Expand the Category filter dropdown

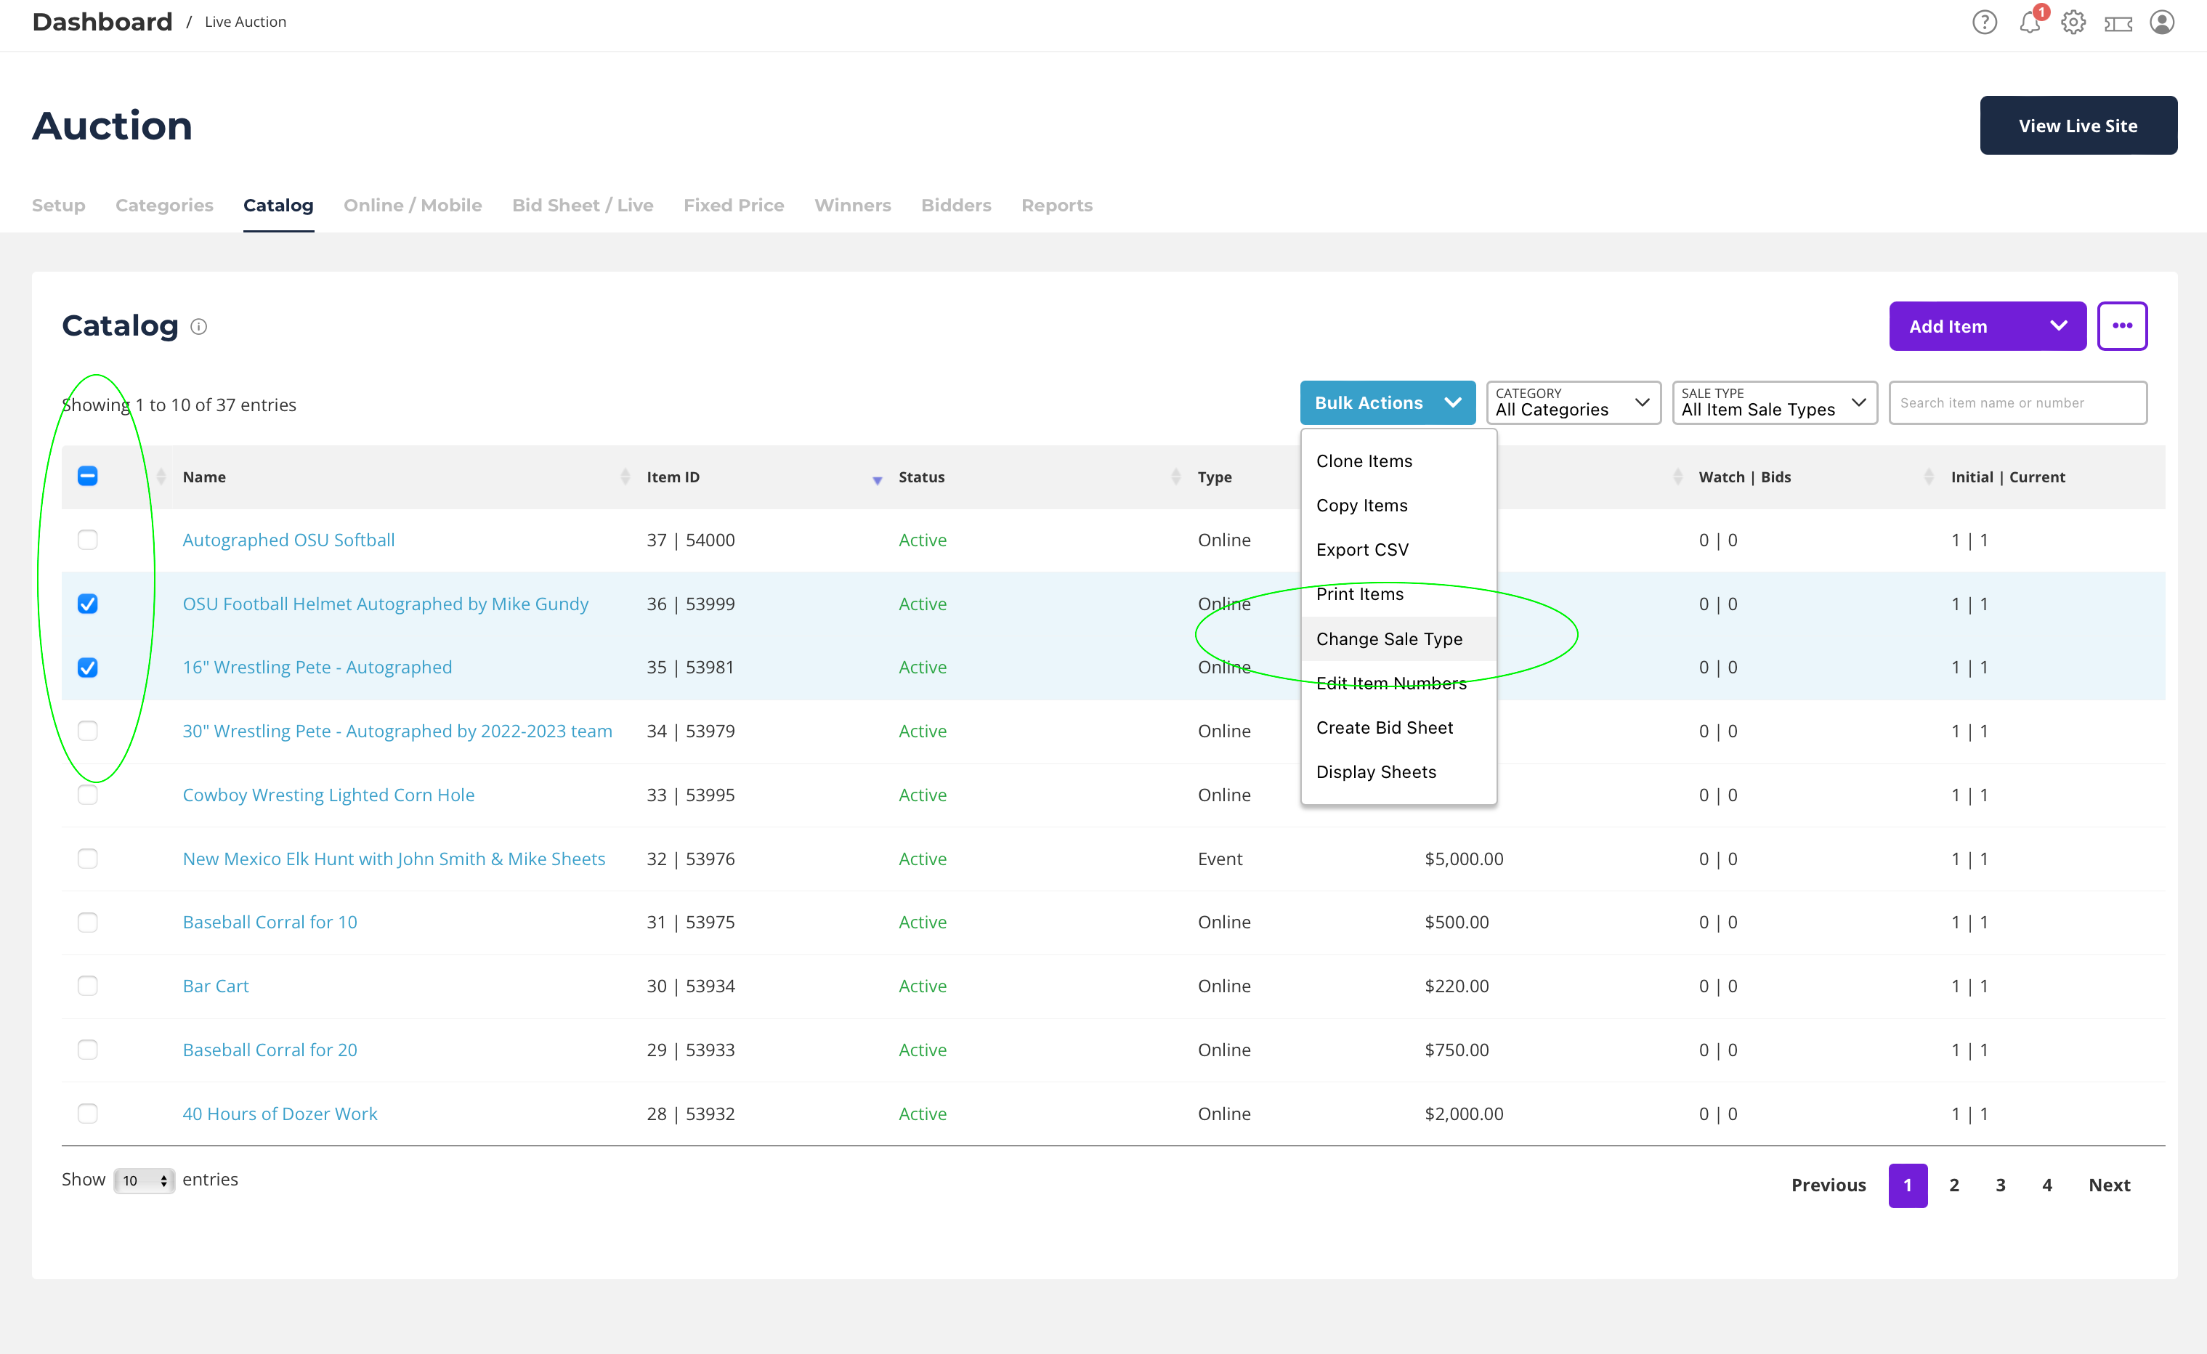pyautogui.click(x=1572, y=403)
